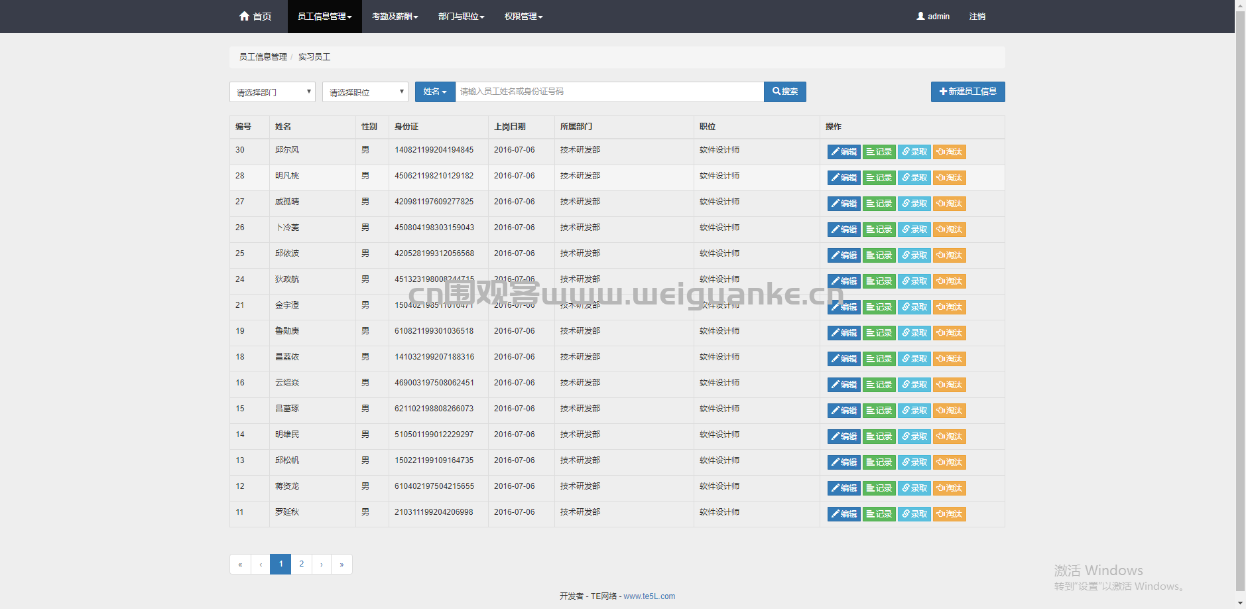Focus the employee name or ID search field

[x=609, y=92]
